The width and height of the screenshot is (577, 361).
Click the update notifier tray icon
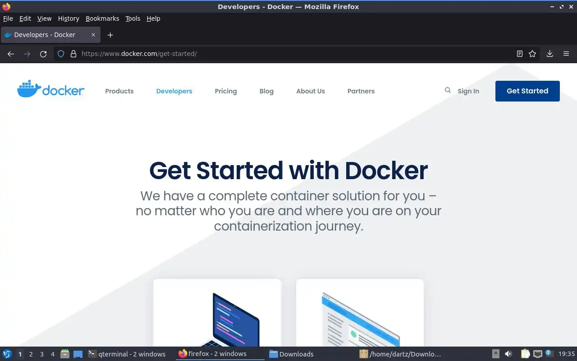(x=549, y=353)
